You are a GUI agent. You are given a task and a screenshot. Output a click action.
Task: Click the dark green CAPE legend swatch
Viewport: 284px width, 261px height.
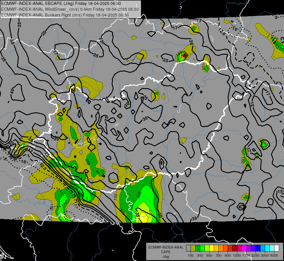[x=198, y=248]
